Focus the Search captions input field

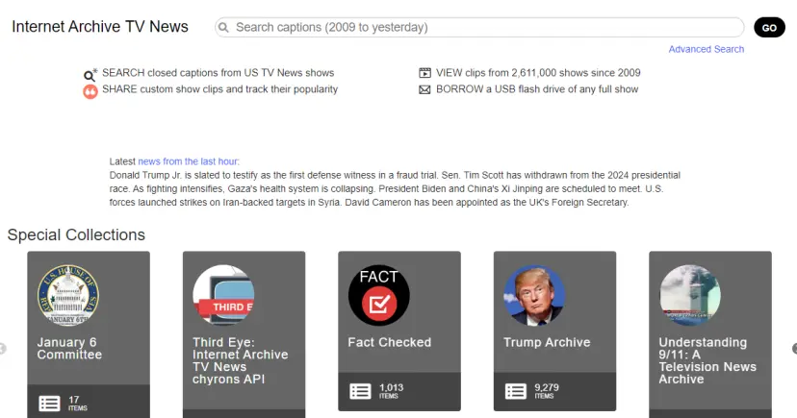point(479,28)
